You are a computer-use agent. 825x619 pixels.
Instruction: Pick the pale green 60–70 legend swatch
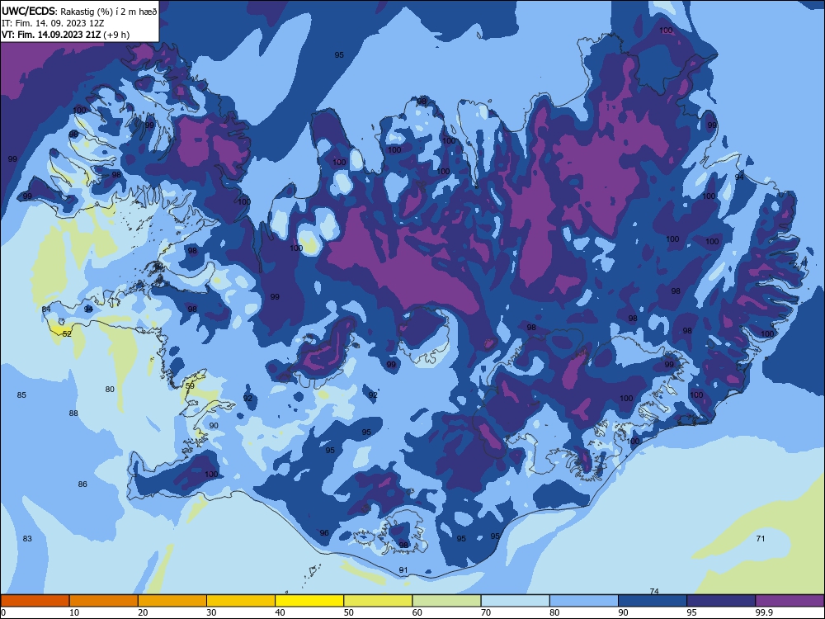(x=446, y=601)
